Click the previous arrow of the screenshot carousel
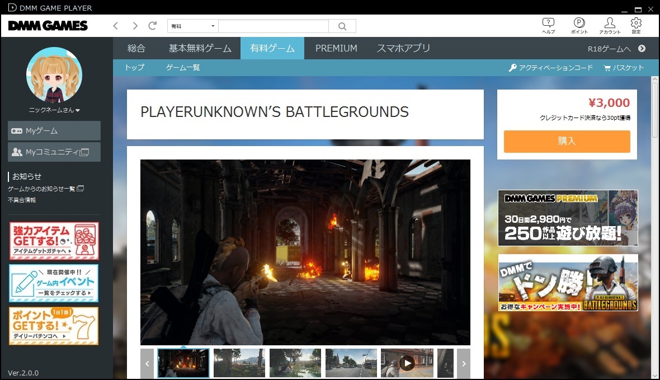 pyautogui.click(x=147, y=363)
